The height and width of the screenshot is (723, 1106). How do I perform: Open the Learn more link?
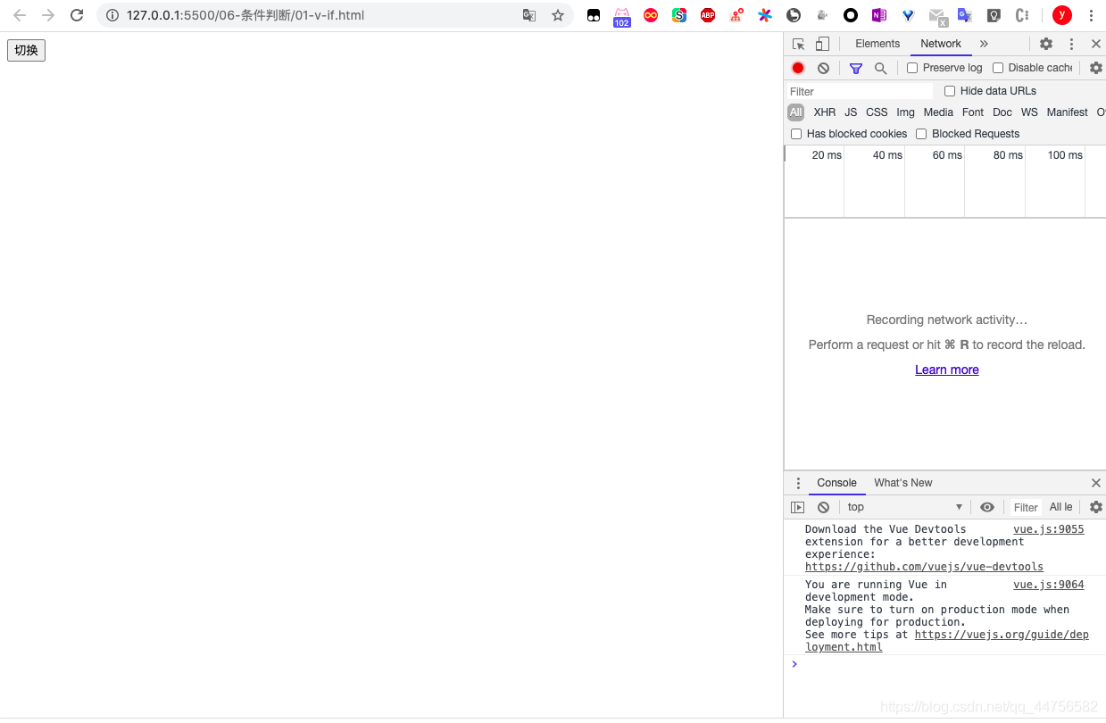click(947, 370)
